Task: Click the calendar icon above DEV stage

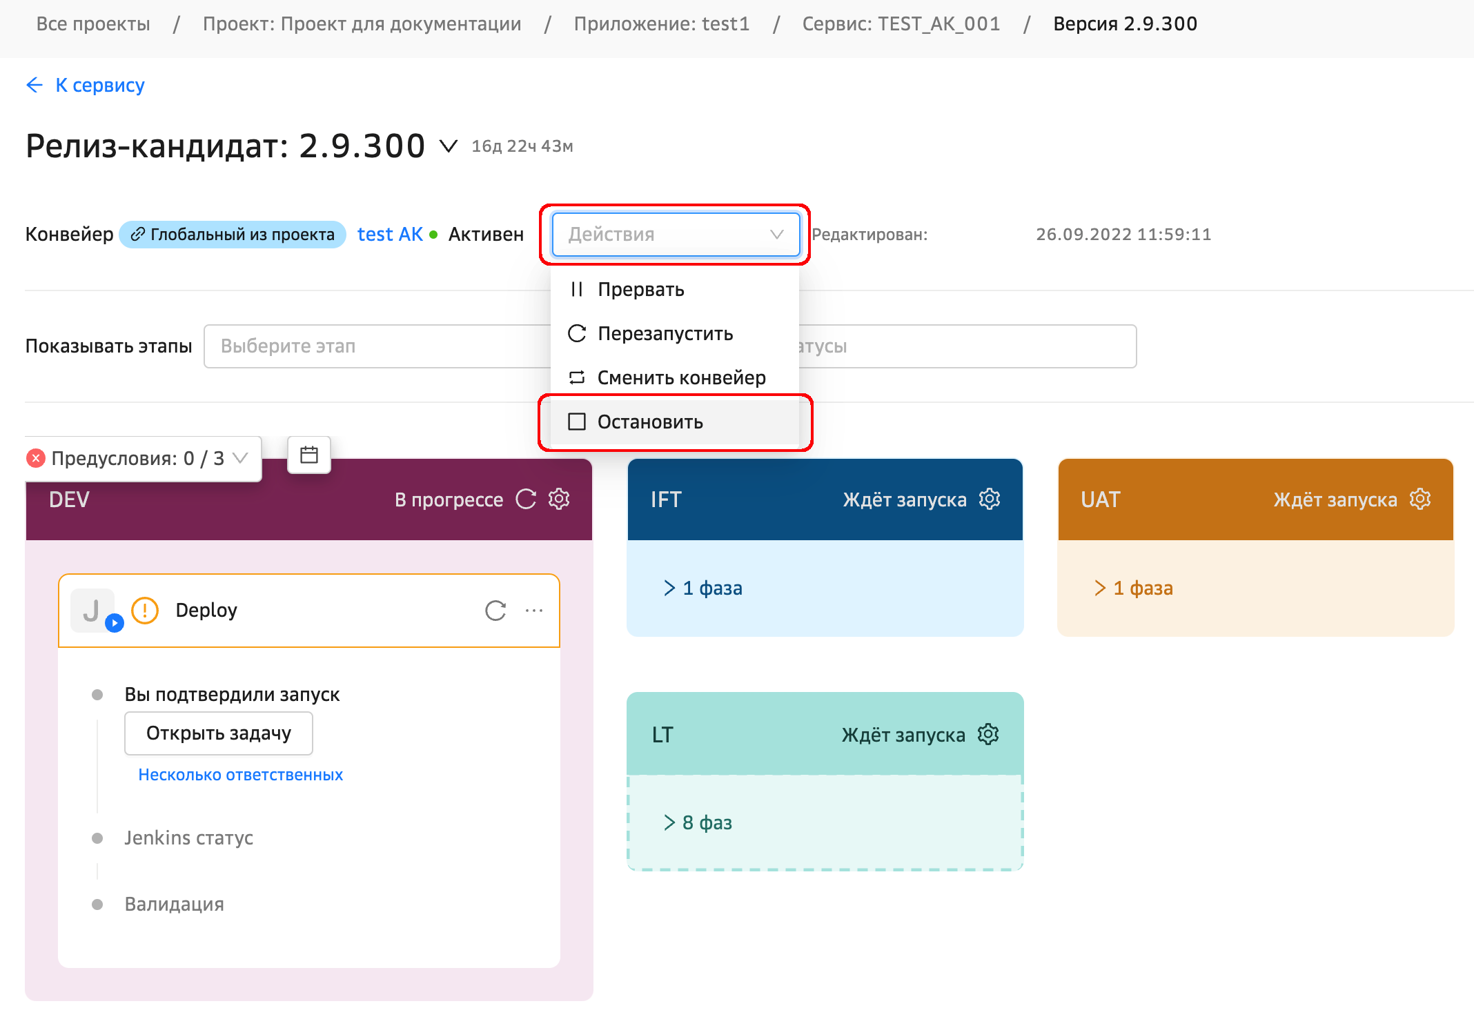Action: pos(308,455)
